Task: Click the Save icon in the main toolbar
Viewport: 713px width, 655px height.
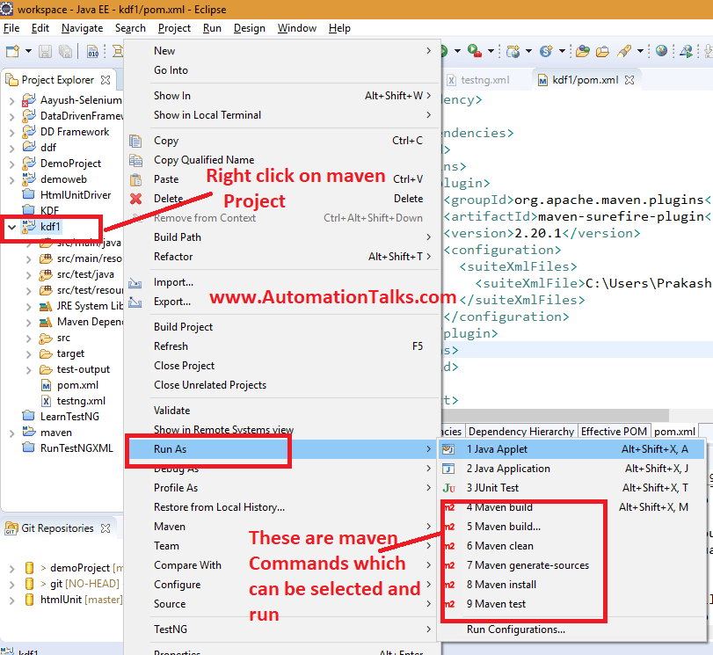Action: point(46,53)
